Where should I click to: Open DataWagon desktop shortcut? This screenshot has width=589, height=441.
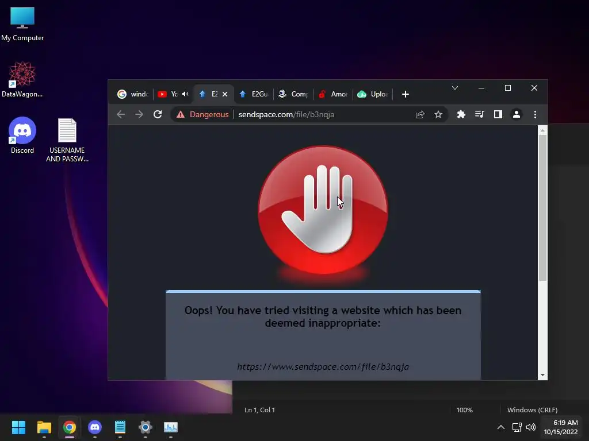[22, 79]
